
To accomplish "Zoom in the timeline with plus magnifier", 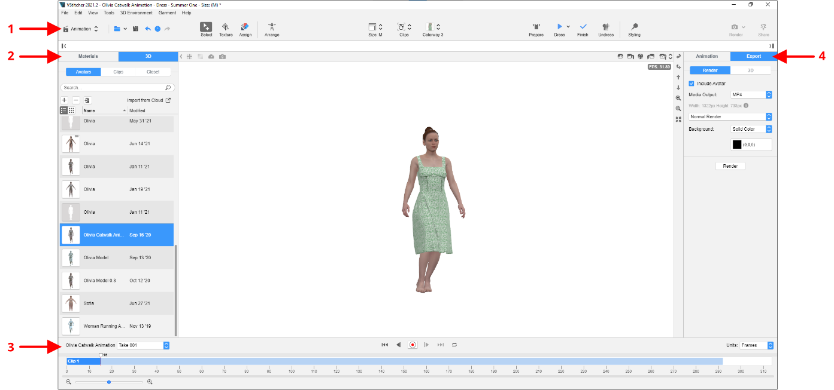I will [x=150, y=382].
